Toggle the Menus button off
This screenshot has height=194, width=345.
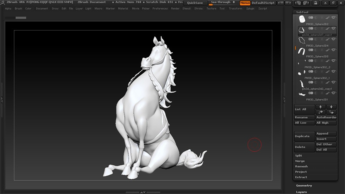245,3
